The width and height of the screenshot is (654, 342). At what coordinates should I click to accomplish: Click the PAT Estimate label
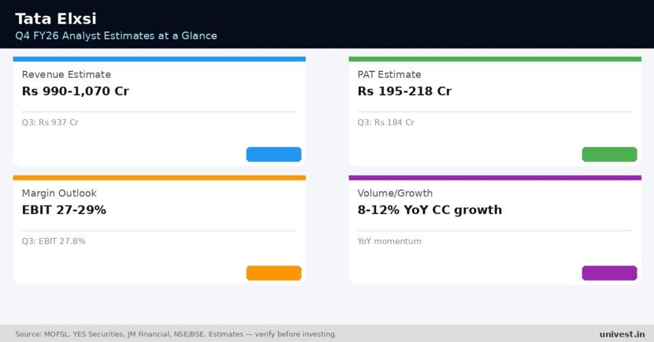(x=389, y=75)
